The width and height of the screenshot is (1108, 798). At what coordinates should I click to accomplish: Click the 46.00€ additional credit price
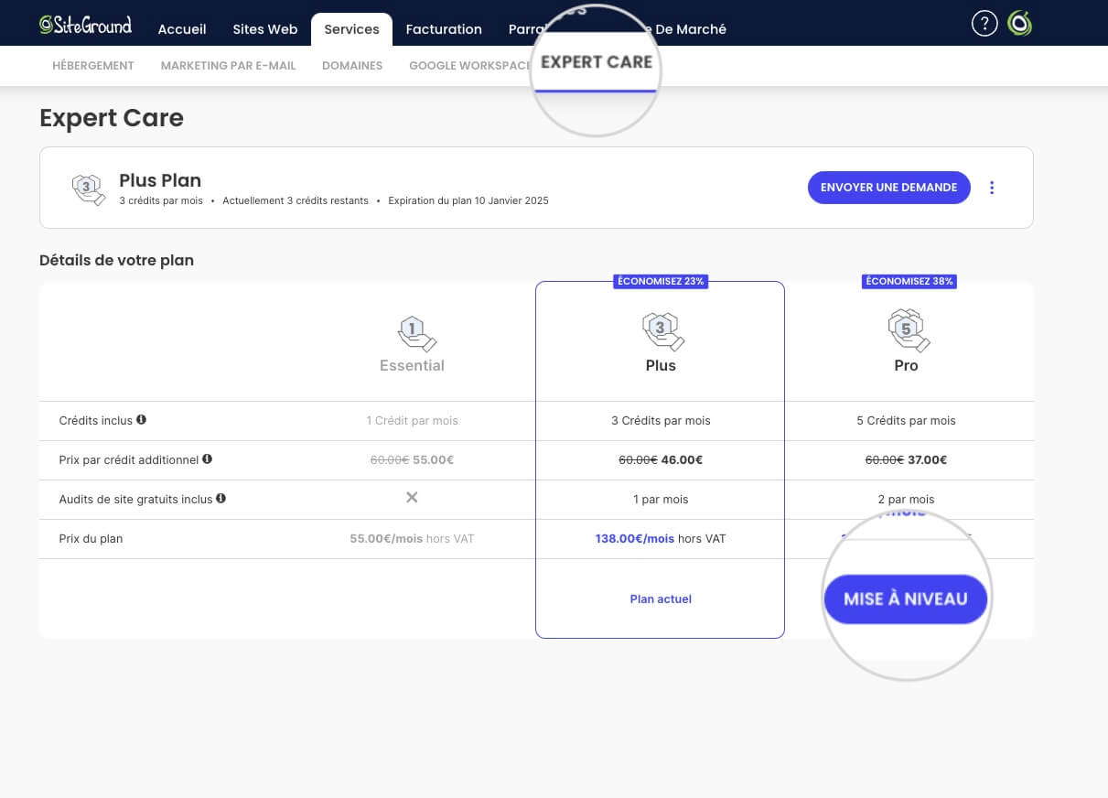coord(682,460)
